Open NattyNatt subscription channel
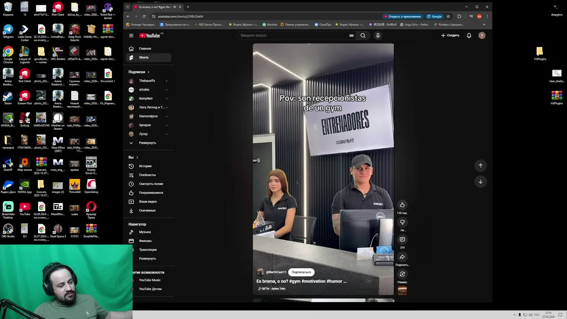The height and width of the screenshot is (319, 567). (148, 98)
